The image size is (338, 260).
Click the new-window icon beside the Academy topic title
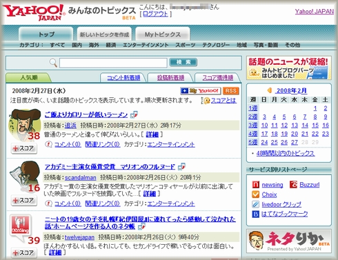pos(181,166)
